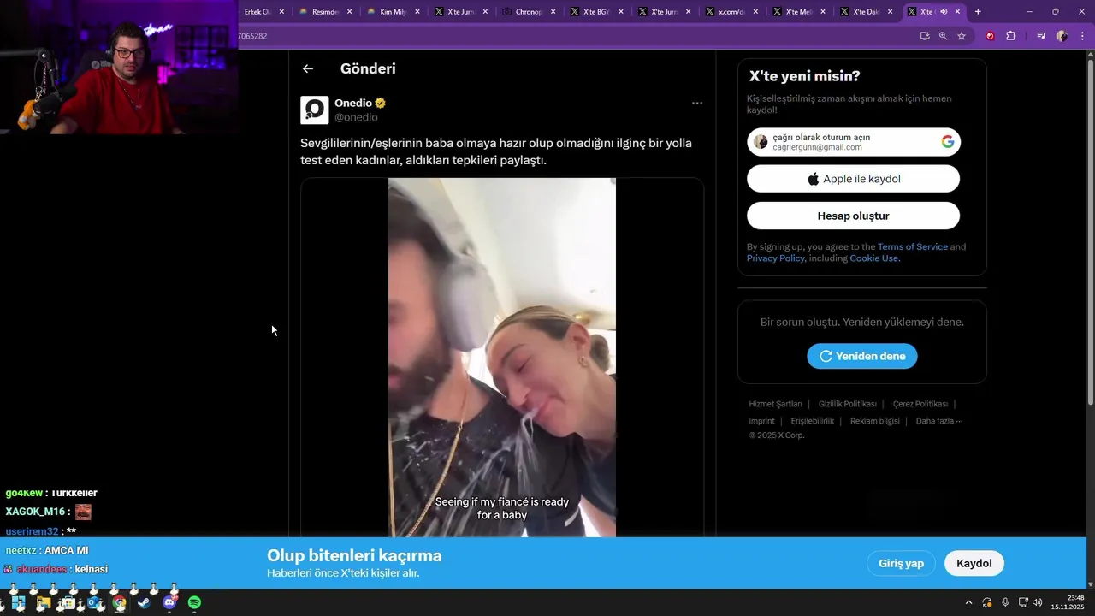Open the @onedio handle link

click(356, 117)
